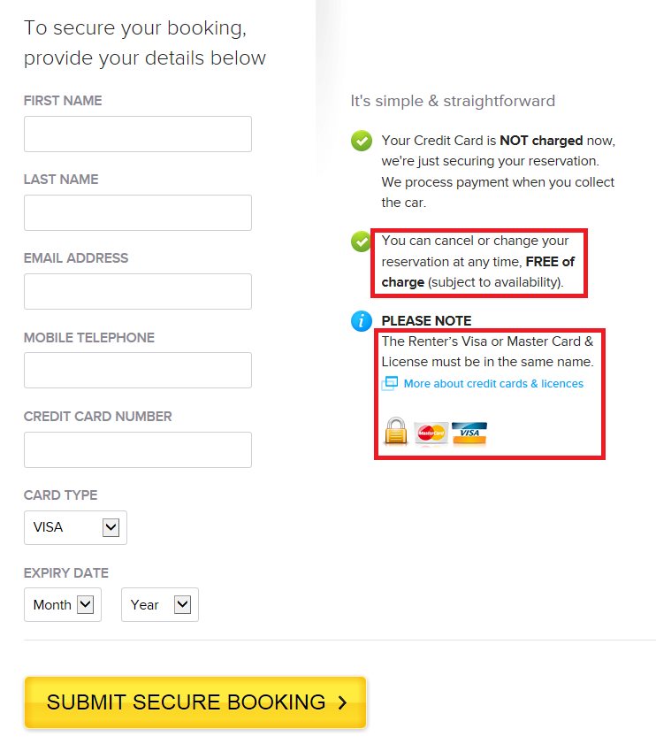Select the Email Address field
Screen dimensions: 656x744
click(x=138, y=292)
